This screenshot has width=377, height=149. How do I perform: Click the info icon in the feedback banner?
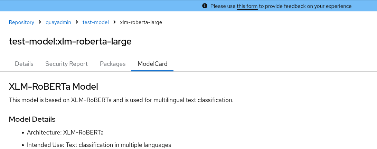(205, 6)
